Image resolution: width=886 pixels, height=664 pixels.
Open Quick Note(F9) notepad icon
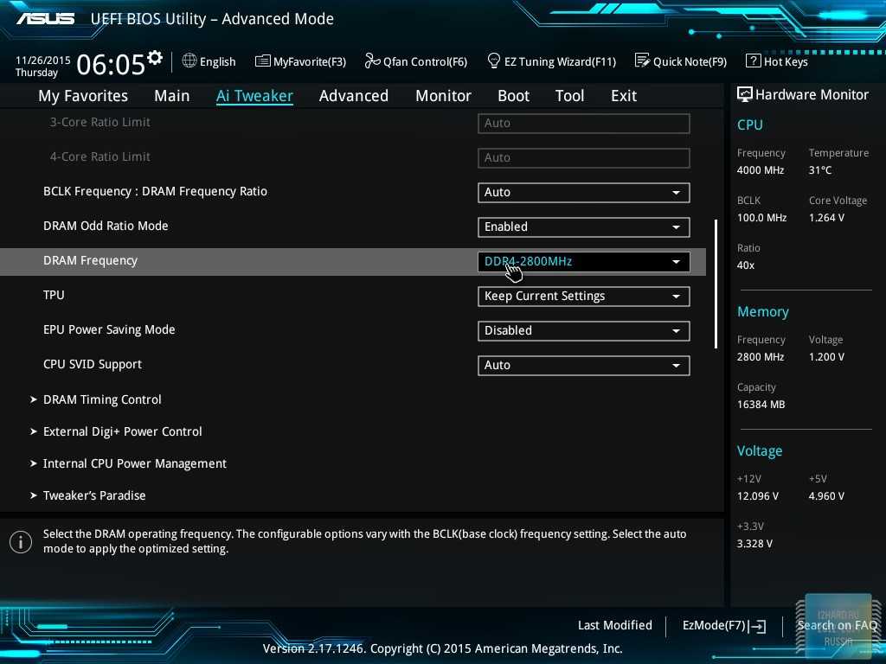(x=642, y=61)
